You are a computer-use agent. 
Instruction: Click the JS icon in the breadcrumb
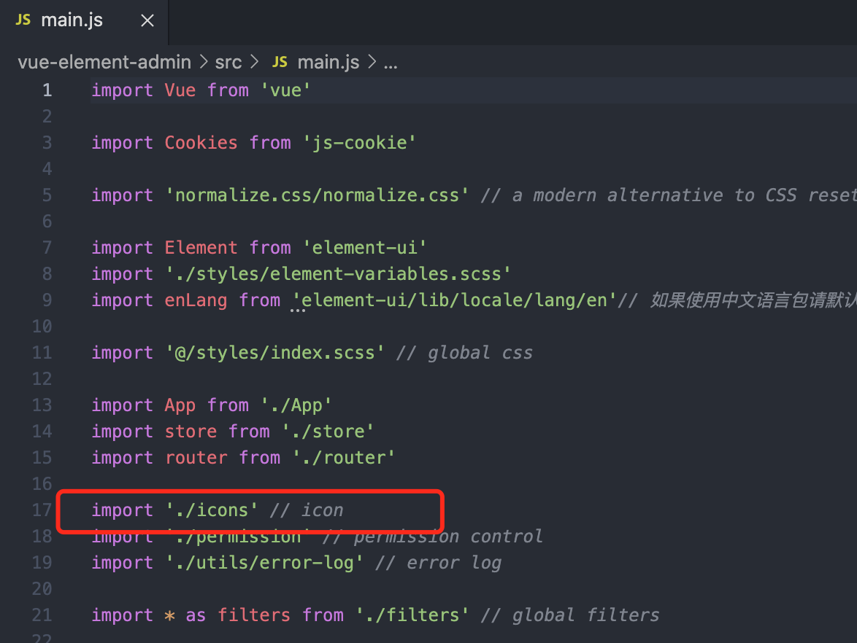click(x=280, y=62)
